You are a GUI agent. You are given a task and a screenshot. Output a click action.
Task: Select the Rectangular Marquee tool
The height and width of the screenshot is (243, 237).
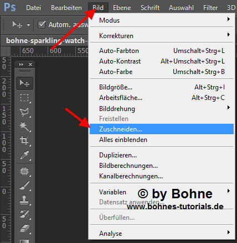tap(24, 98)
